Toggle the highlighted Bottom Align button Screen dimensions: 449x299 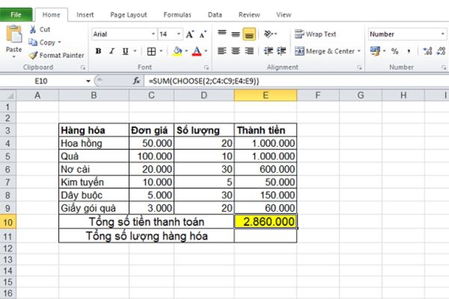[249, 34]
